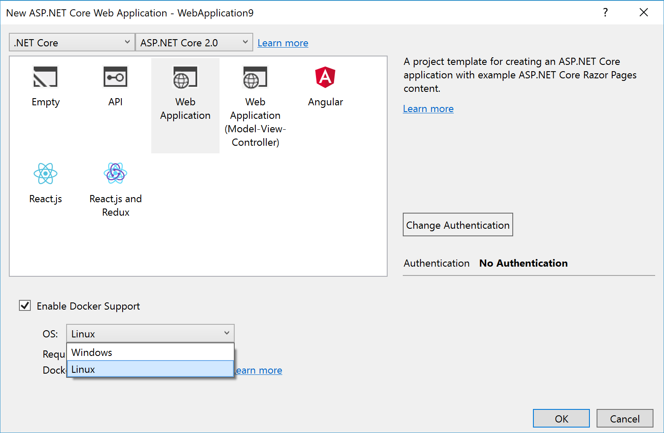This screenshot has height=433, width=664.
Task: Pick the React.js and Redux template icon
Action: (115, 173)
